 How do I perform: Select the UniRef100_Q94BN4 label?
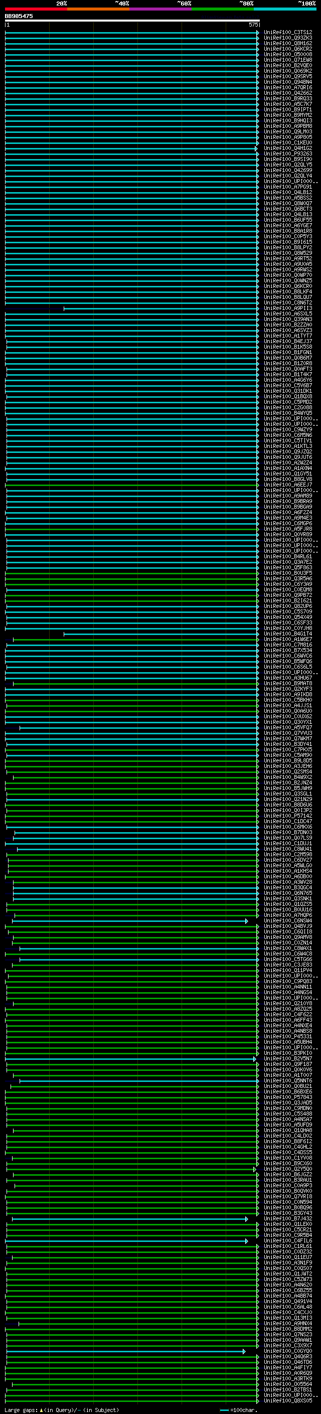[288, 82]
